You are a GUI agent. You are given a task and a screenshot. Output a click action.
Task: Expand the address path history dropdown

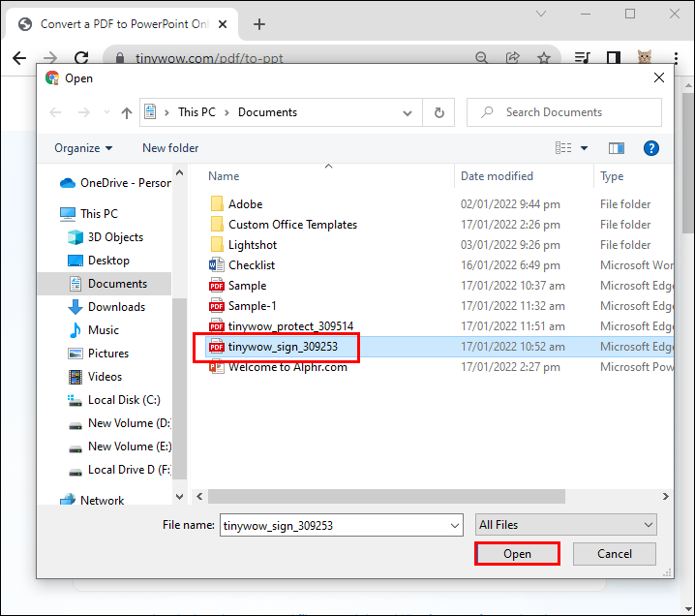click(x=407, y=113)
